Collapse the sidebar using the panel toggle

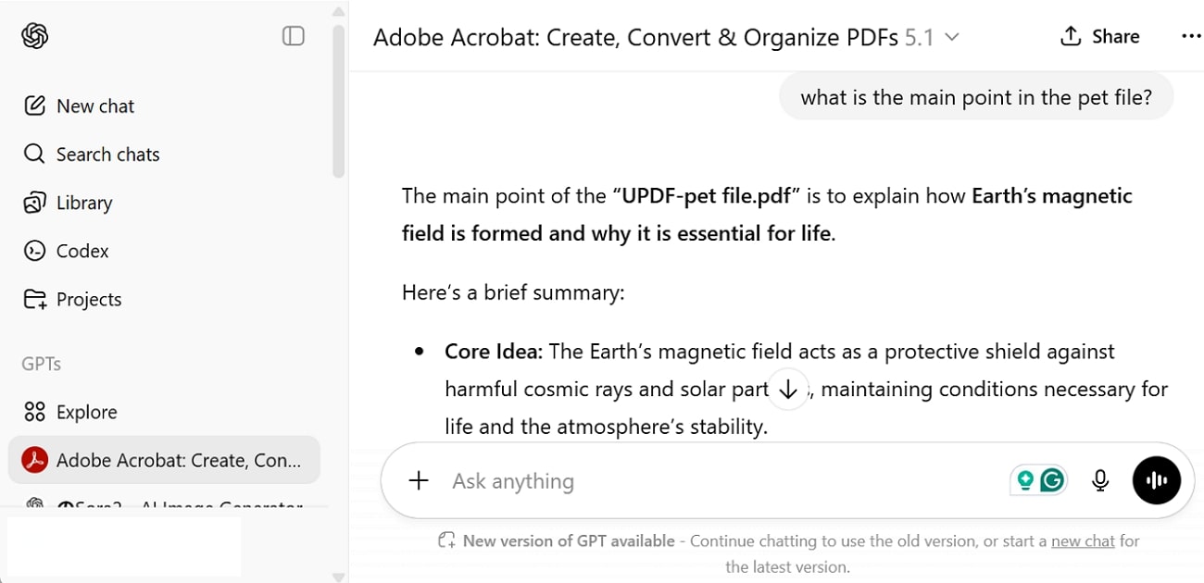(293, 35)
